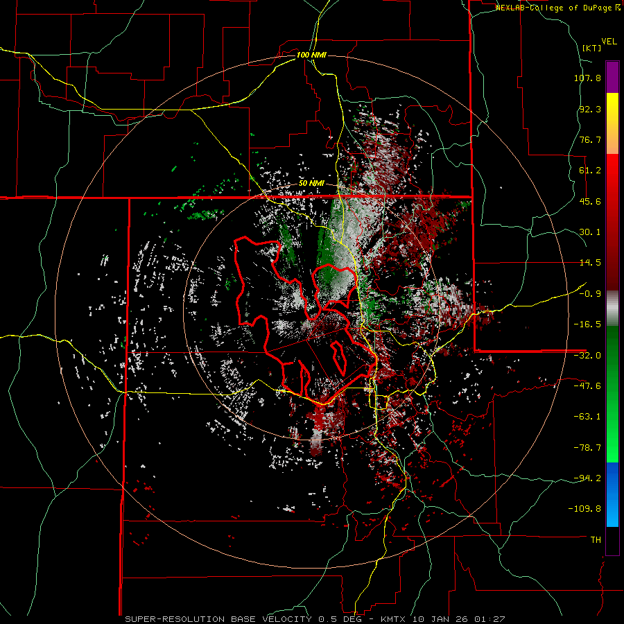The height and width of the screenshot is (624, 624).
Task: Click the green segment of the color bar
Action: click(x=612, y=394)
